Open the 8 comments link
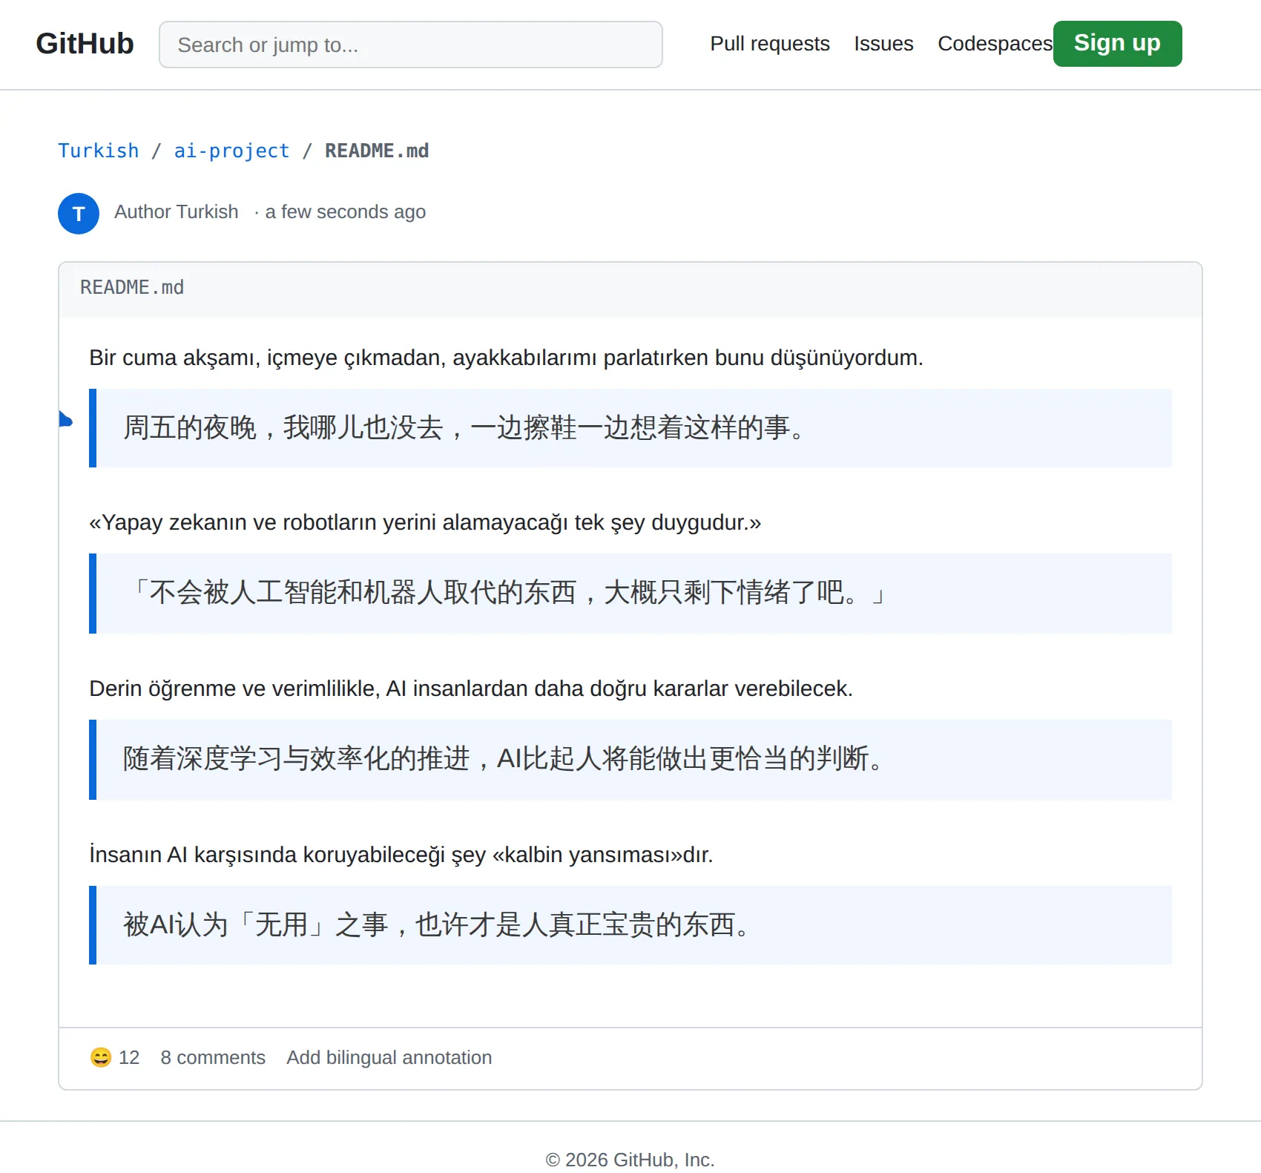Screen dimensions: 1261x1173 [x=213, y=1057]
